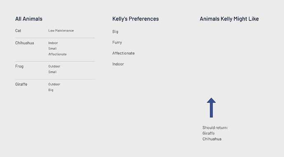Screen dimensions: 284x157
Task: Click the Frog entry
Action: pyautogui.click(x=19, y=66)
